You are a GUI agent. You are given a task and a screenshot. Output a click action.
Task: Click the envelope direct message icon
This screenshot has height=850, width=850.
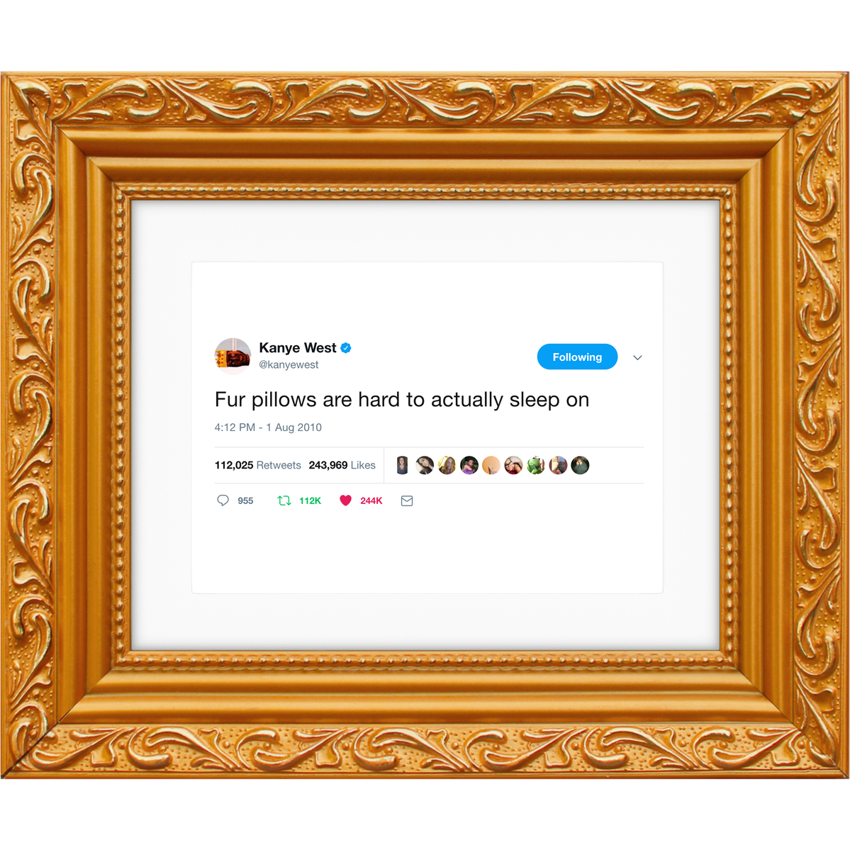(x=407, y=501)
